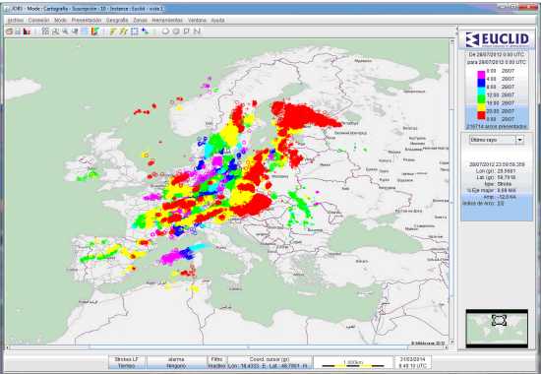Click the yellow 16:00 legend color
541x374 pixels.
click(x=481, y=107)
